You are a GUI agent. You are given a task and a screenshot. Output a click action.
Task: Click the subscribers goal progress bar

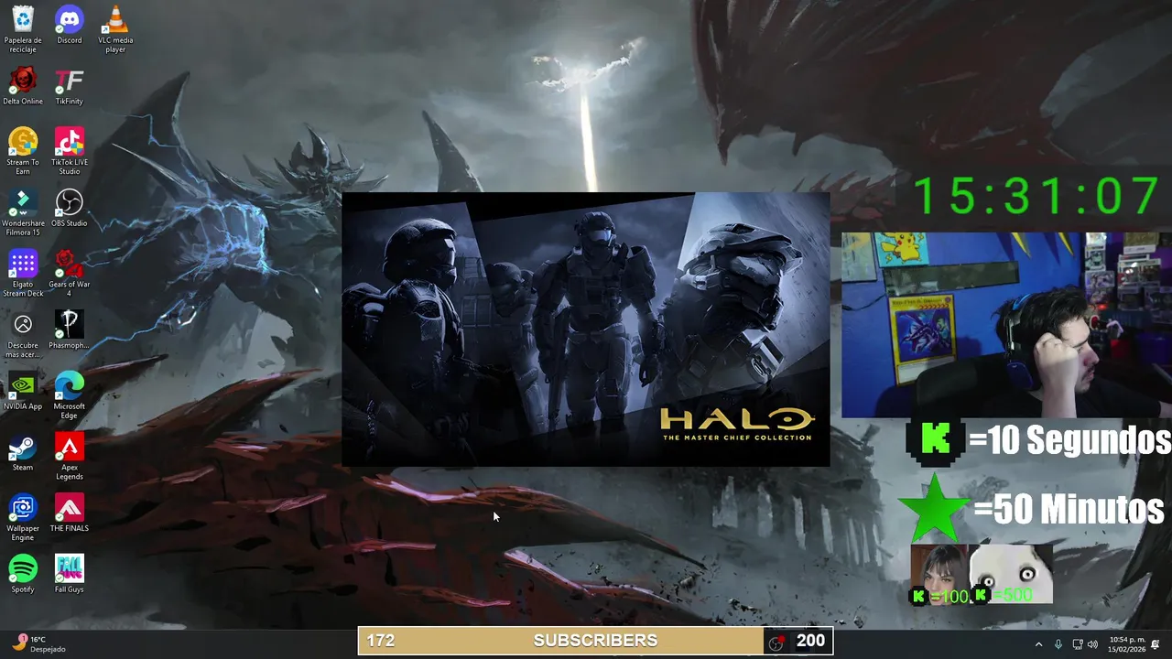click(595, 641)
